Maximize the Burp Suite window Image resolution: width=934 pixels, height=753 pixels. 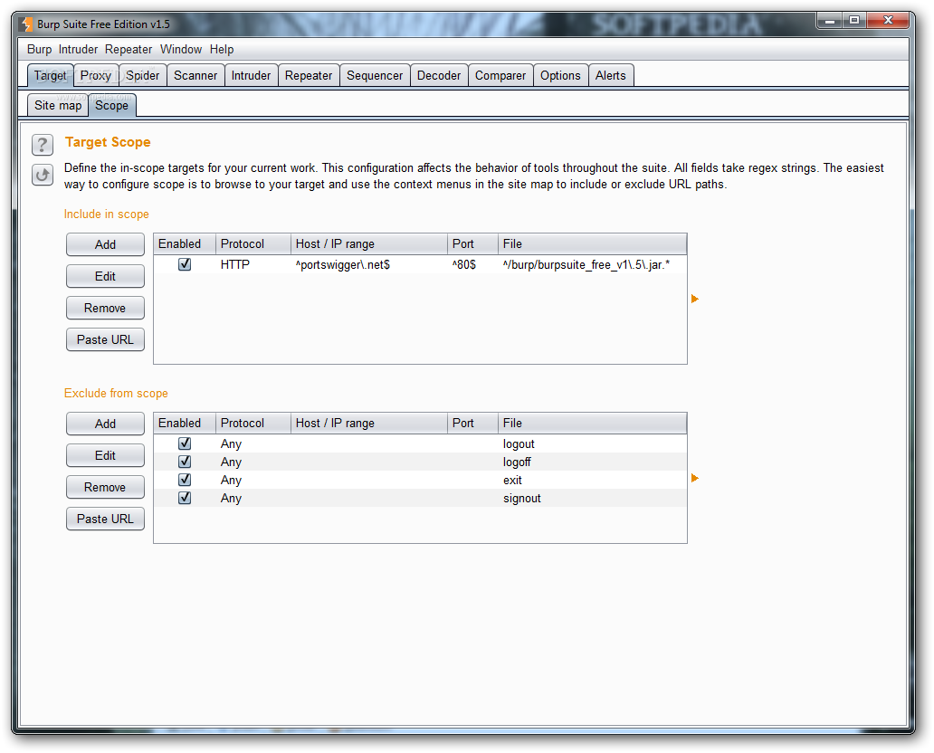click(x=854, y=20)
